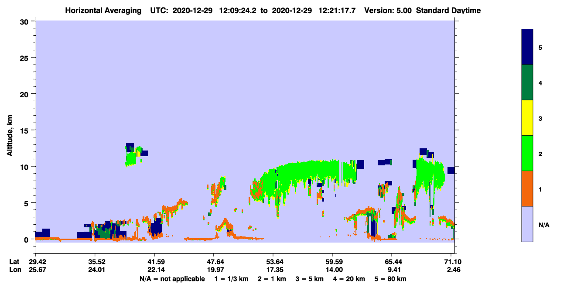Click the lavender N/A color bar segment
567x291 pixels.
pos(527,224)
